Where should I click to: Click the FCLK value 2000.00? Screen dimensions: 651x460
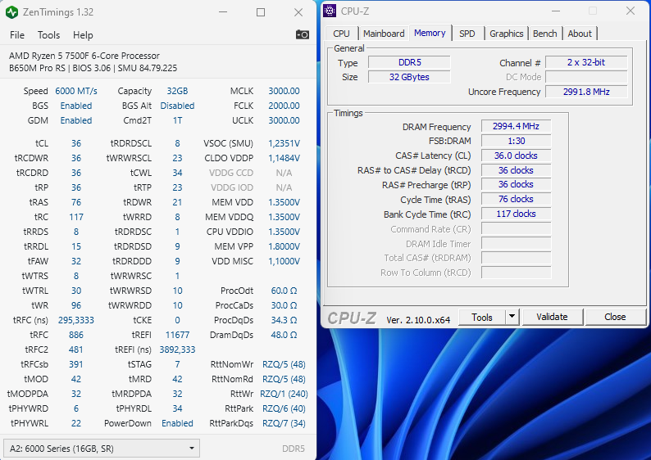tap(284, 106)
